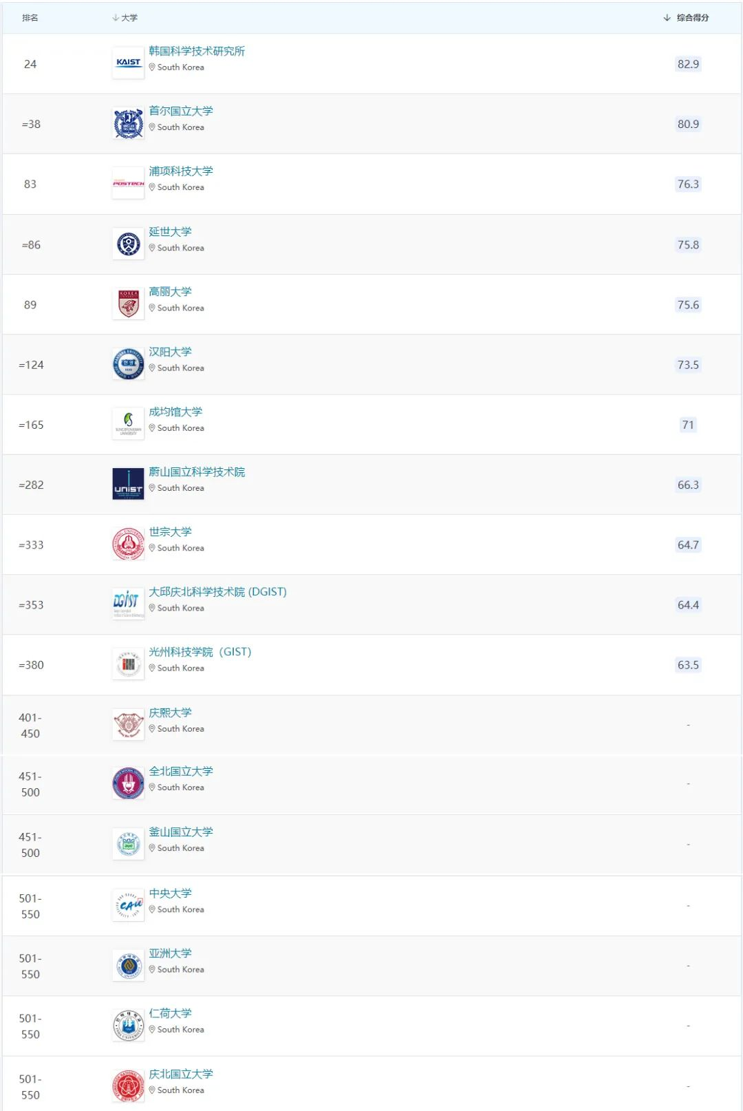Click the POSTECH logo thumbnail

click(128, 184)
